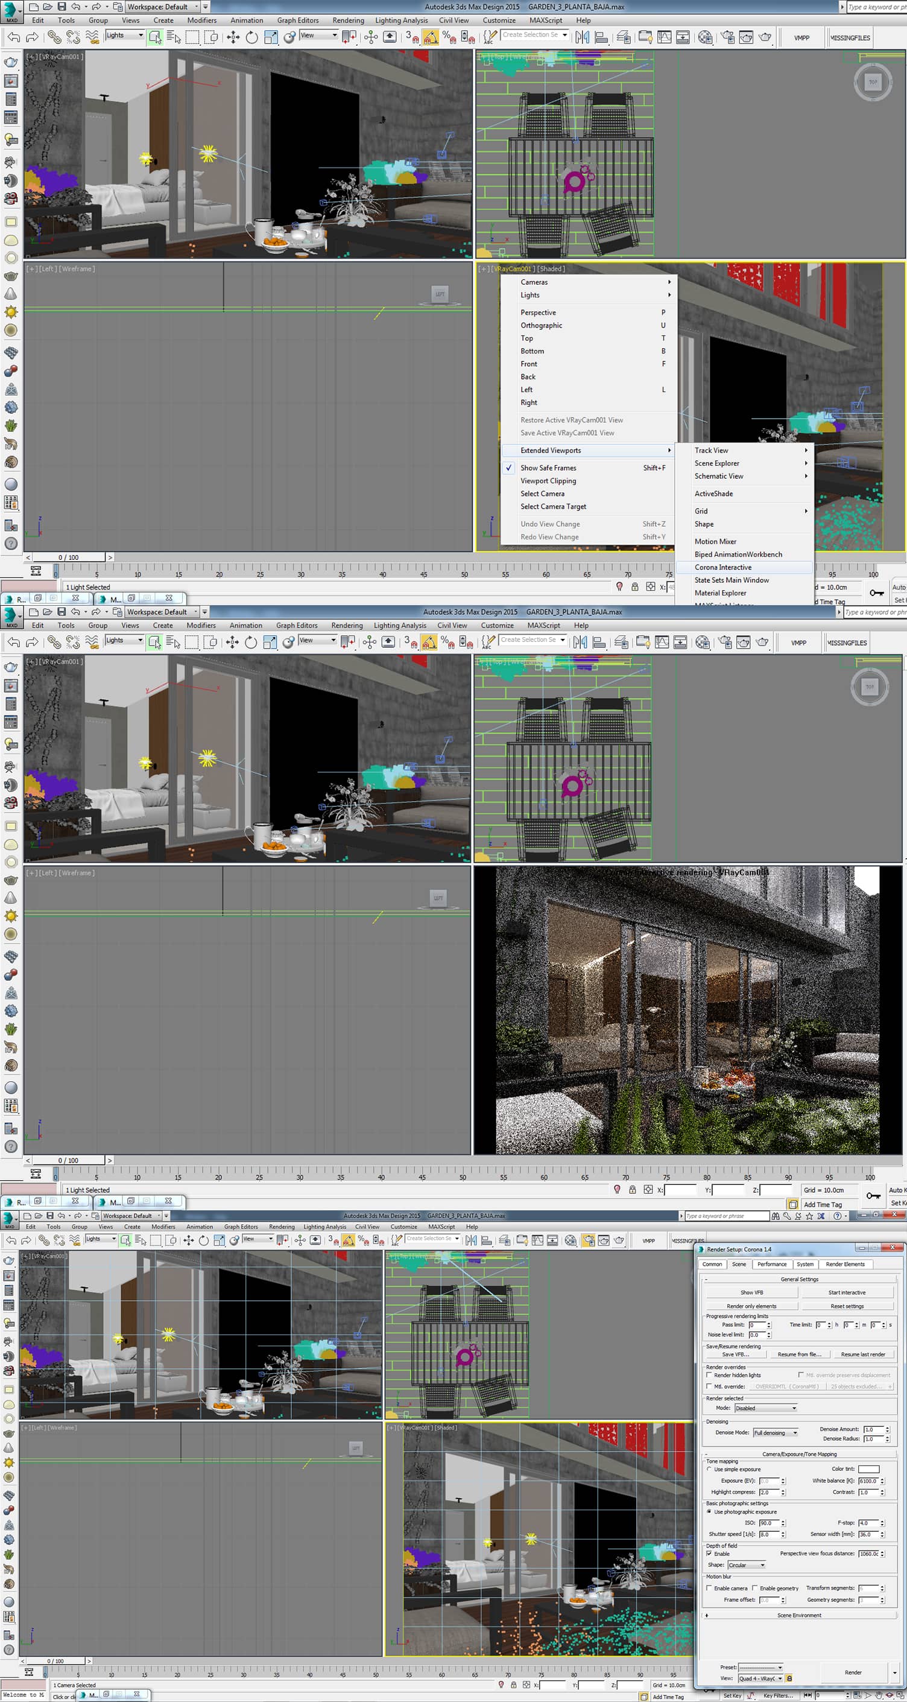Click Pan View hand icon below Render Setup dialog
Viewport: 907px width, 1702px height.
click(x=879, y=1695)
